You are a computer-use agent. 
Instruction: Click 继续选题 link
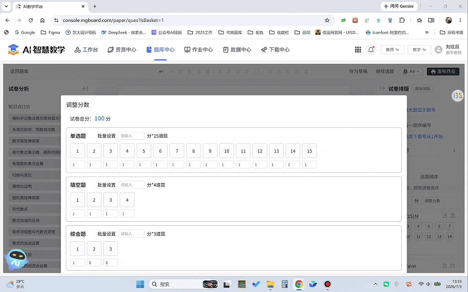pos(385,72)
